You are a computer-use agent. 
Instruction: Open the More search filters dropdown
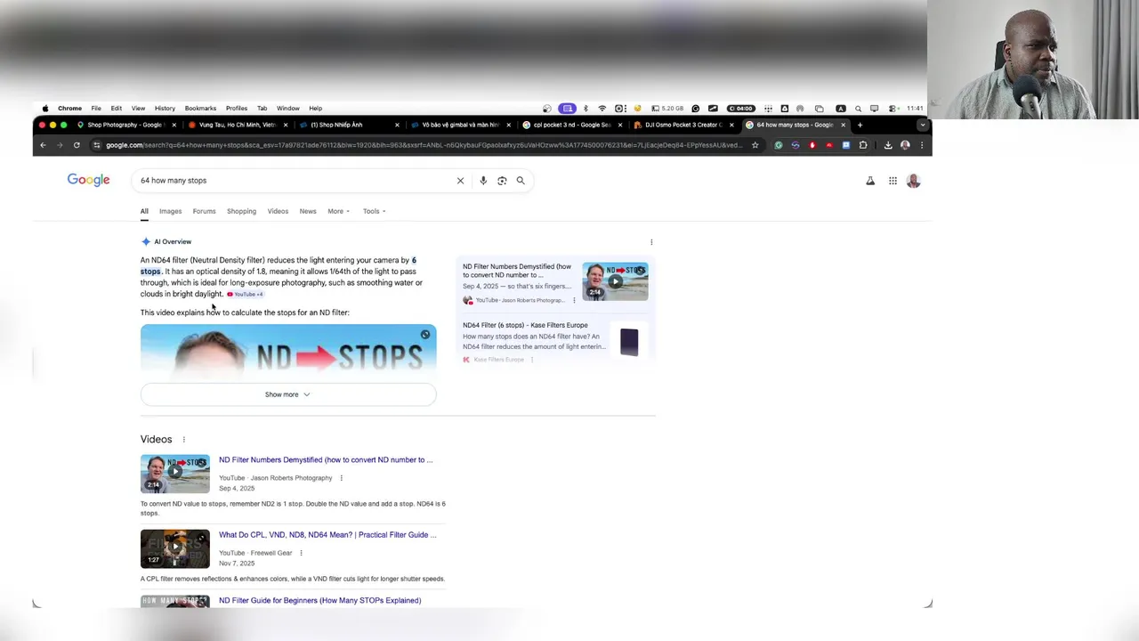pos(338,212)
